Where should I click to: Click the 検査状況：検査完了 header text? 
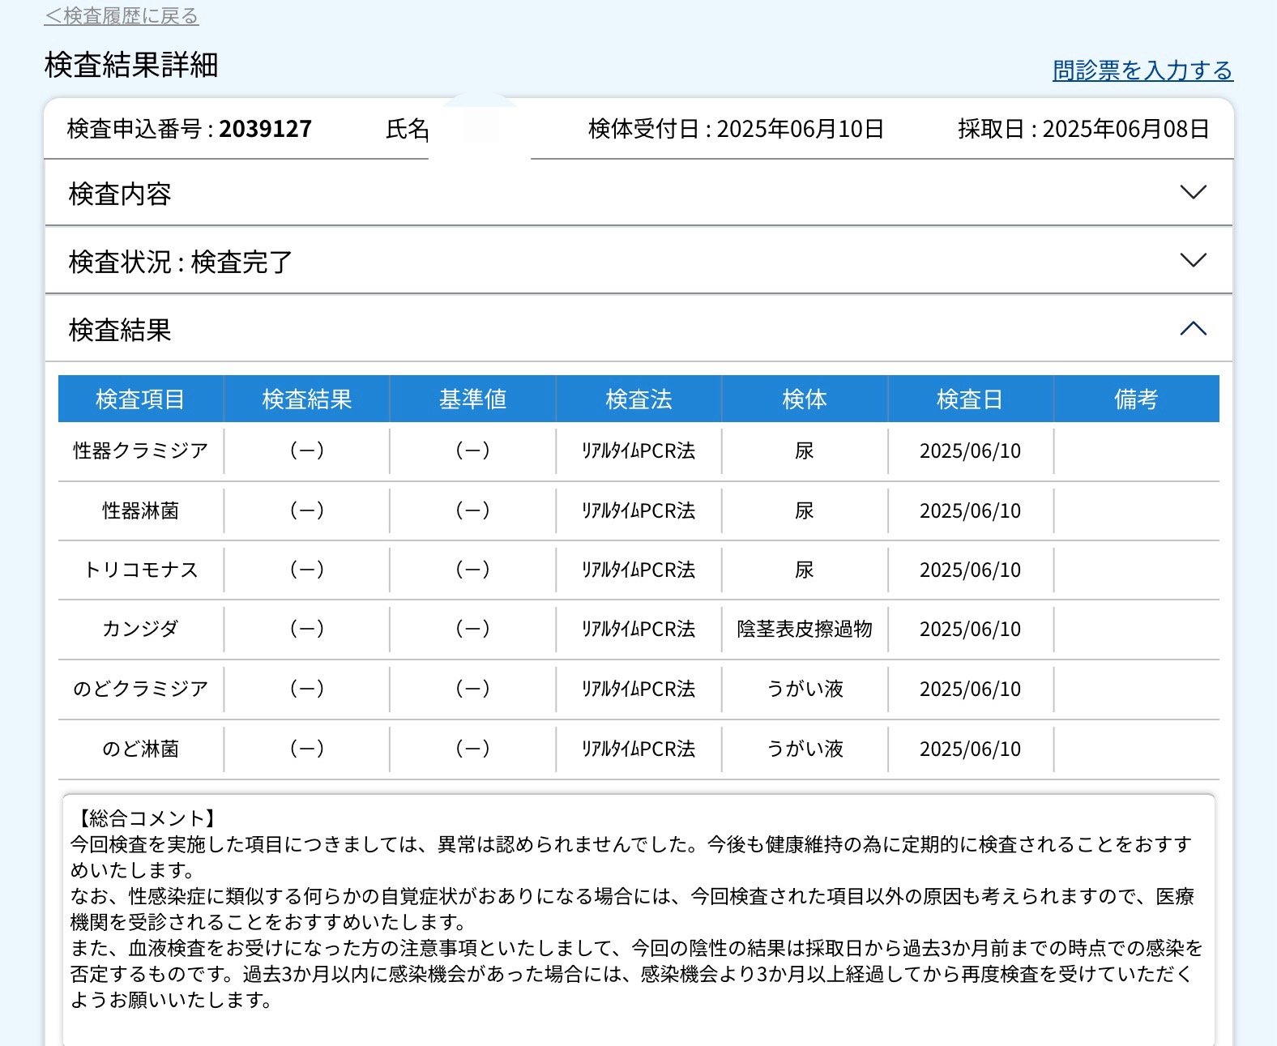(180, 263)
